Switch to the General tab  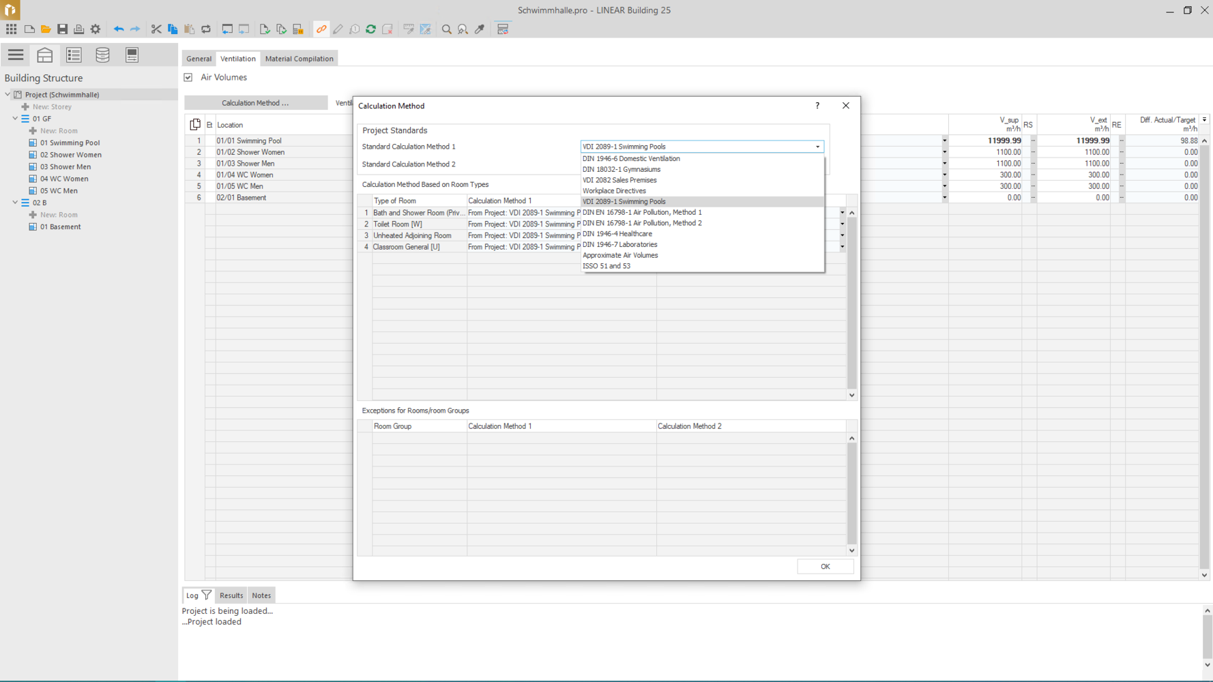[199, 59]
